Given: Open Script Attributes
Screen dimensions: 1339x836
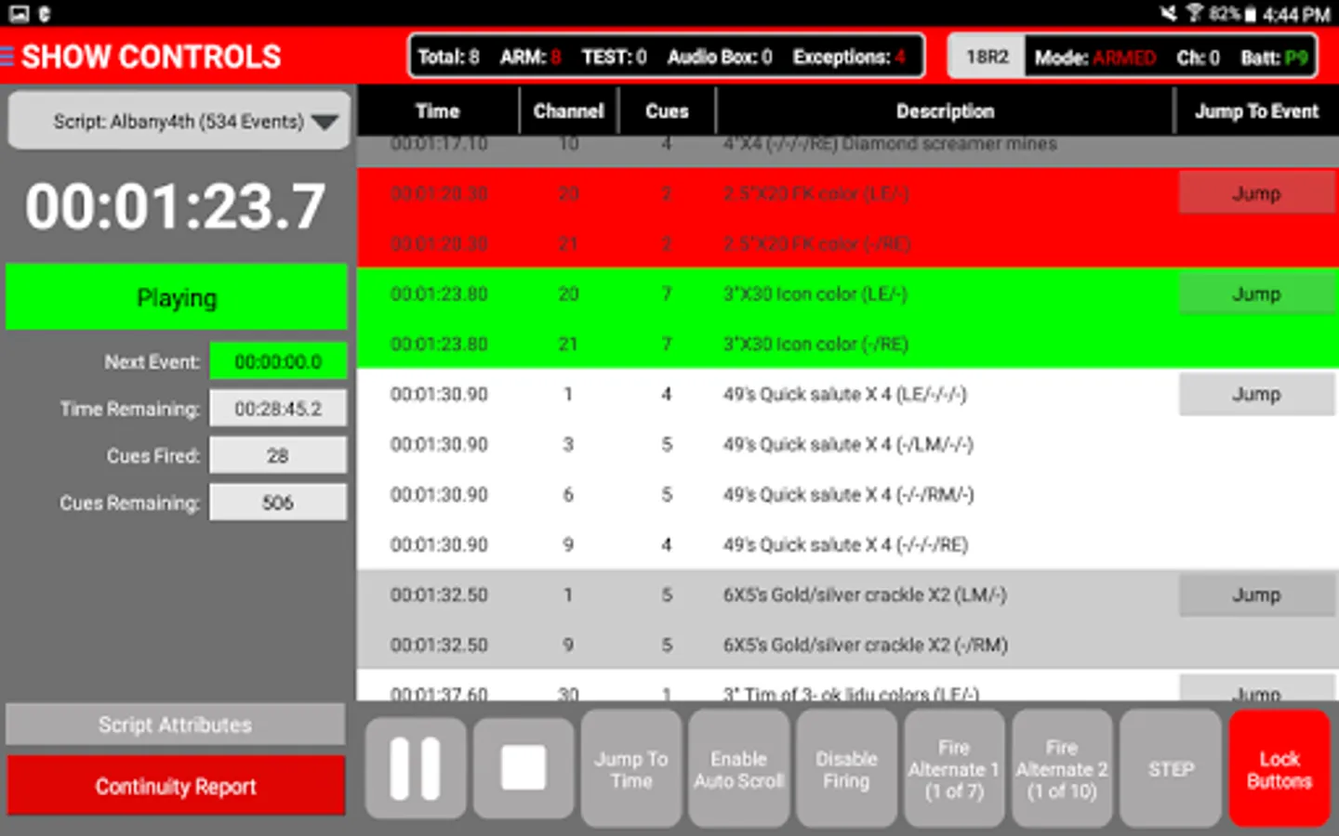Looking at the screenshot, I should click(176, 725).
